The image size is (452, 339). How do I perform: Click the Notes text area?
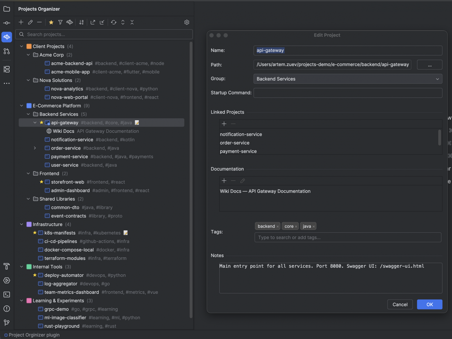coord(330,278)
